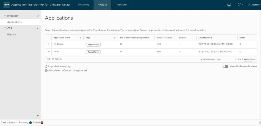This screenshot has height=126, width=261.
Task: Select the hr-w; application name
Action: pyautogui.click(x=57, y=52)
